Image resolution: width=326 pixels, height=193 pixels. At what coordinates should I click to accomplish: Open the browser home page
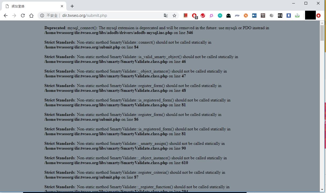click(31, 16)
